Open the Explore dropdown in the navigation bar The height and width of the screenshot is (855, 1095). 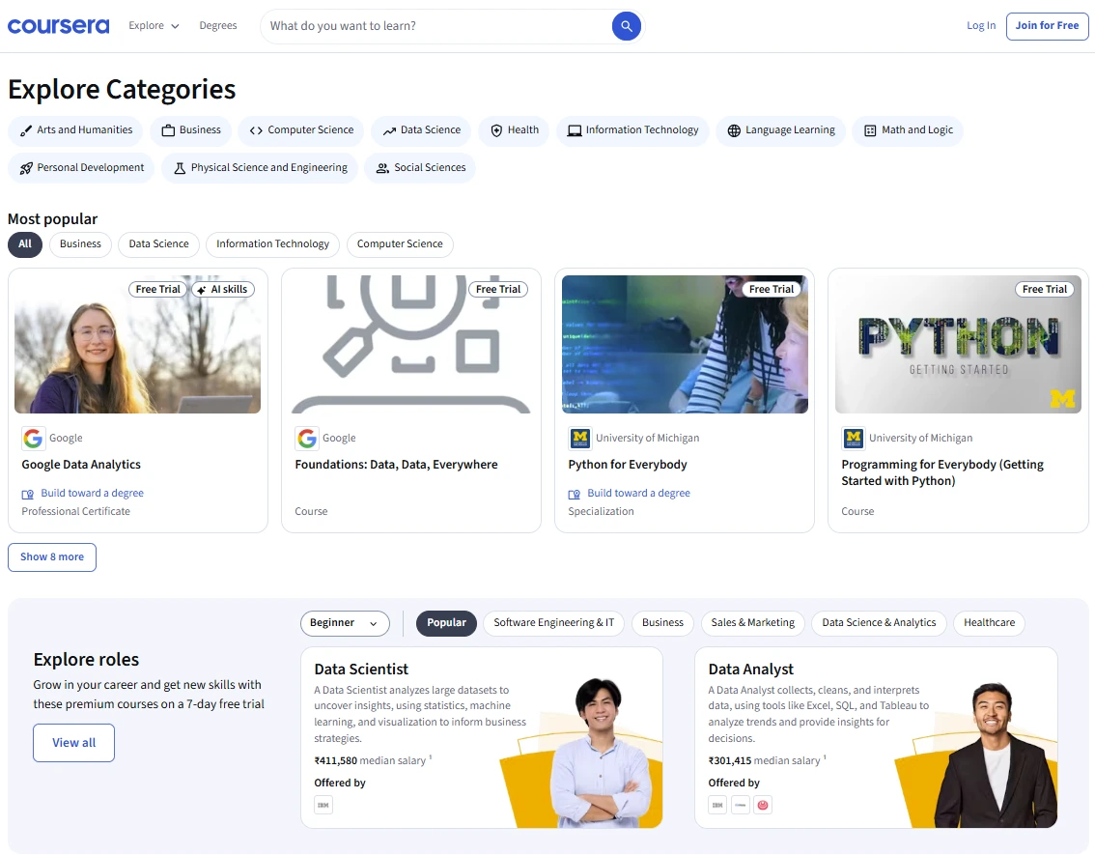point(153,26)
